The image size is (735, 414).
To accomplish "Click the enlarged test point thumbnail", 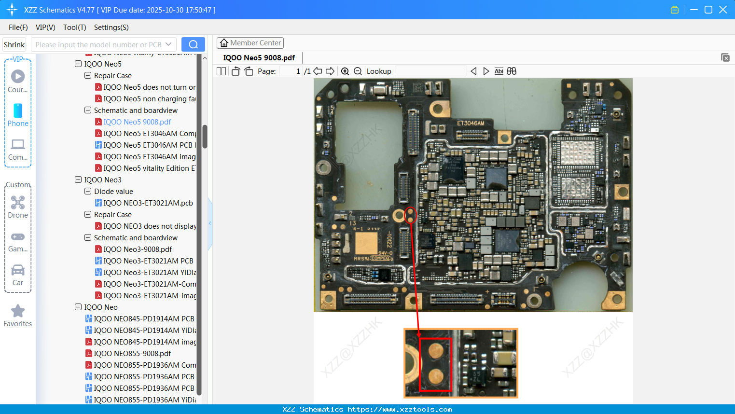I will click(461, 363).
